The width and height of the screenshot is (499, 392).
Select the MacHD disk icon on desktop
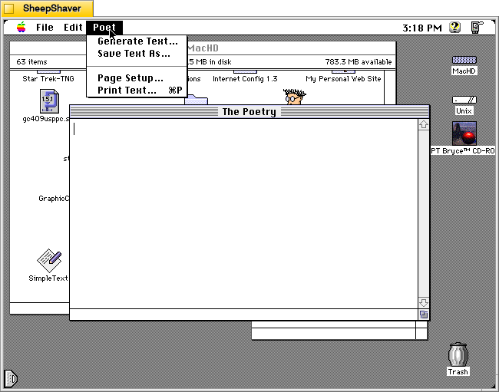click(464, 60)
